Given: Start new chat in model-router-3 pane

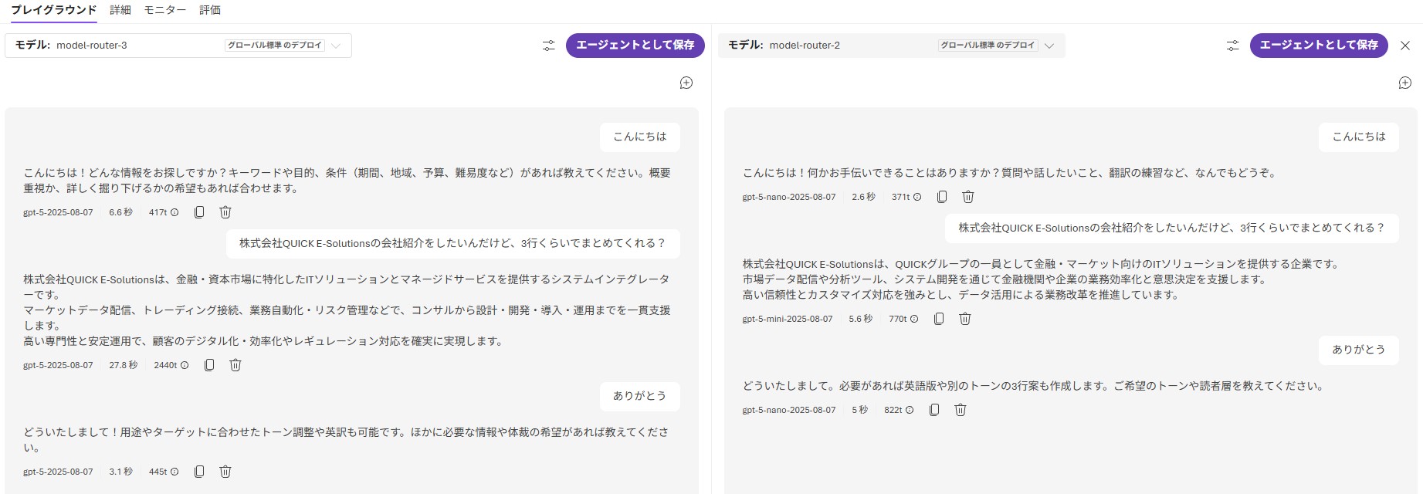Looking at the screenshot, I should (x=686, y=83).
